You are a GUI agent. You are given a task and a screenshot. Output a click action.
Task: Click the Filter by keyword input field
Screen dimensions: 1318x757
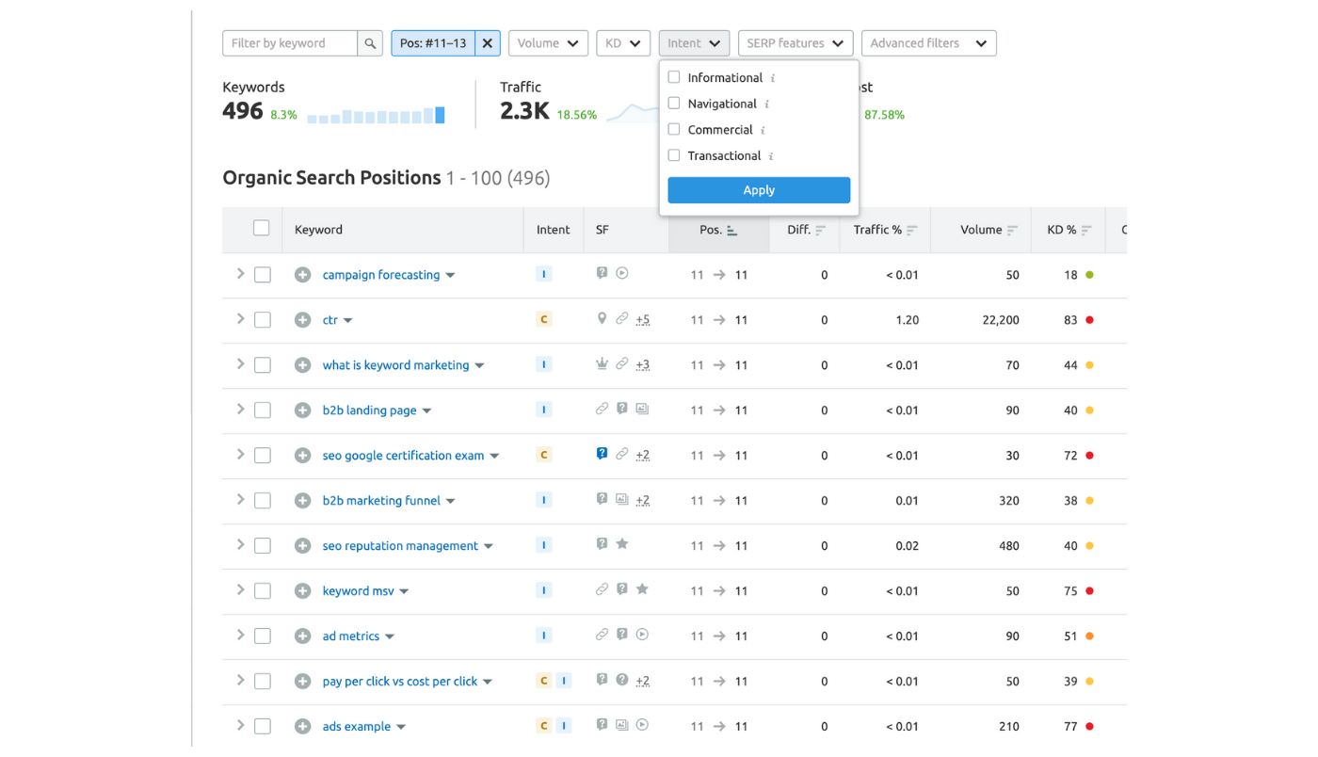(290, 43)
